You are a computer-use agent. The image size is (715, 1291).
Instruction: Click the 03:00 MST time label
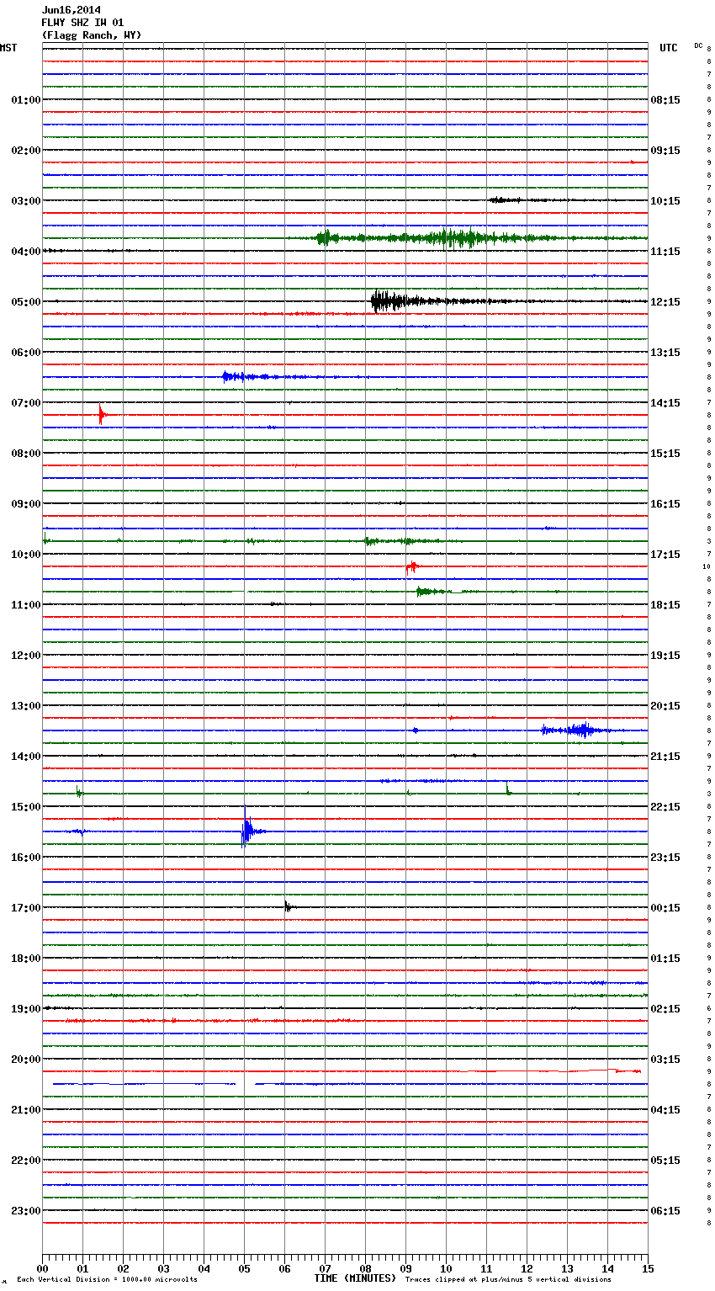point(25,201)
